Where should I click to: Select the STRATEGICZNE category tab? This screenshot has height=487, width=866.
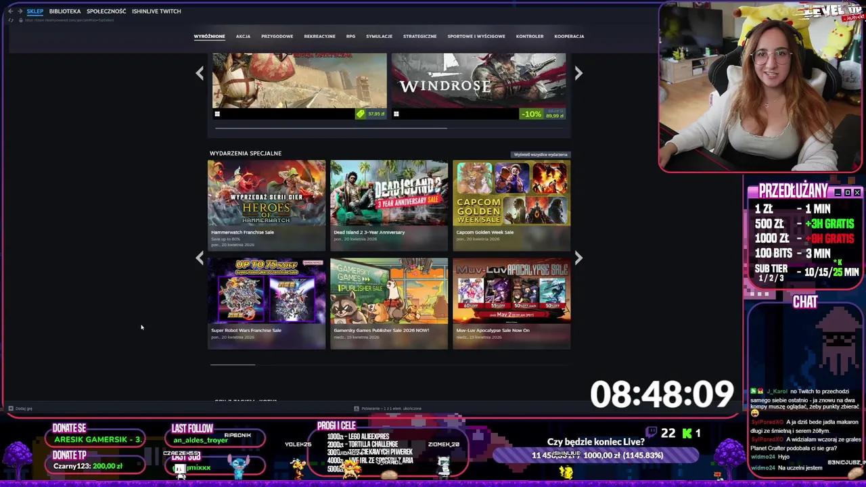419,36
